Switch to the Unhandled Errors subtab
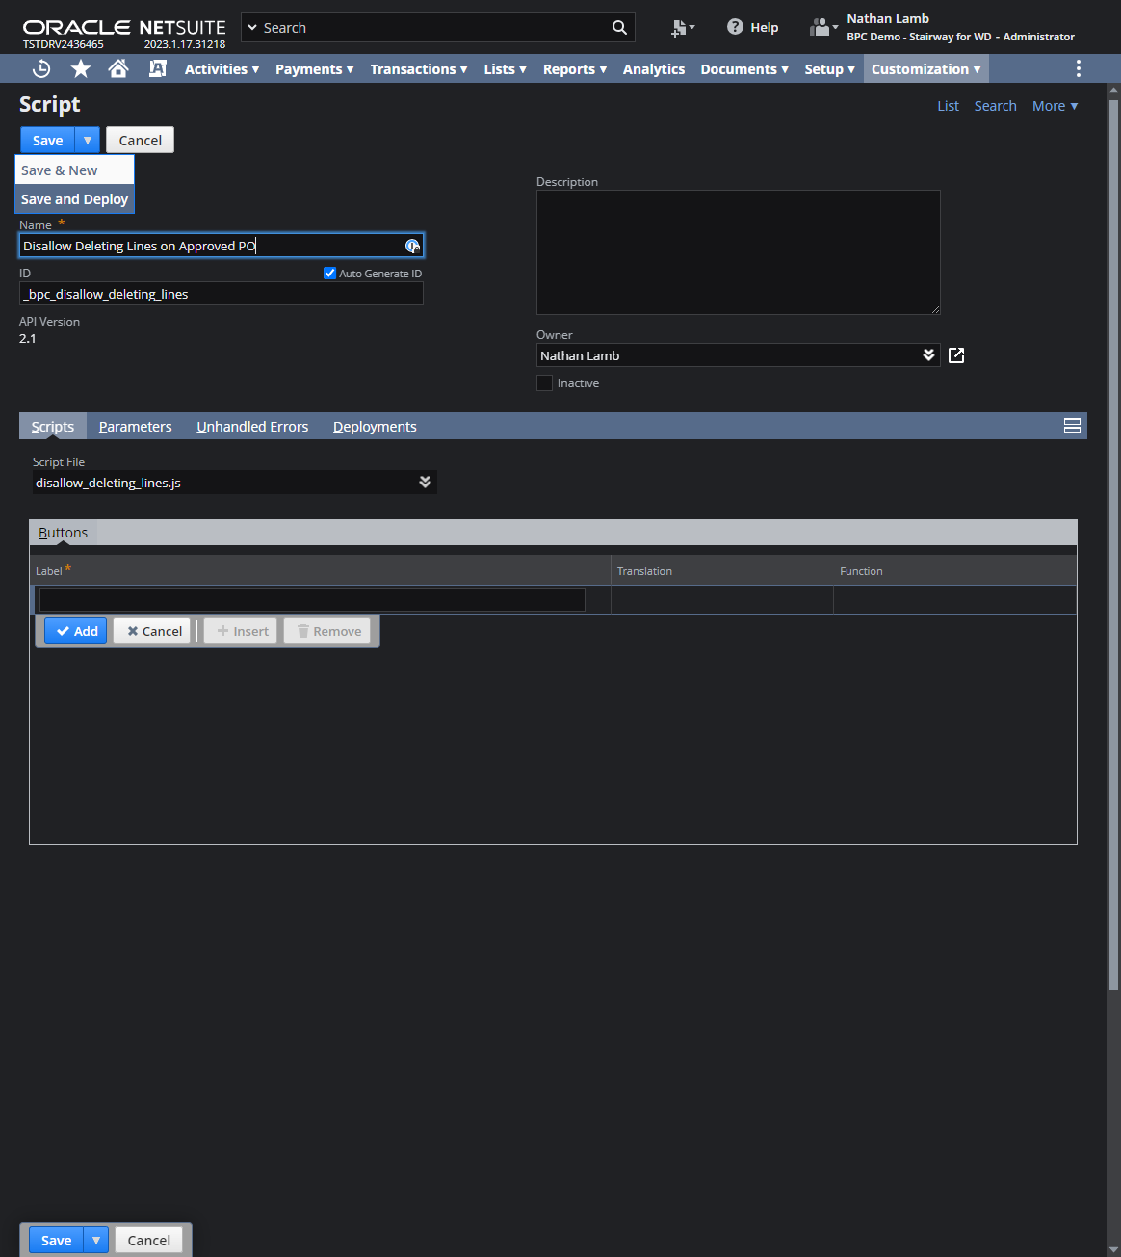 [252, 426]
